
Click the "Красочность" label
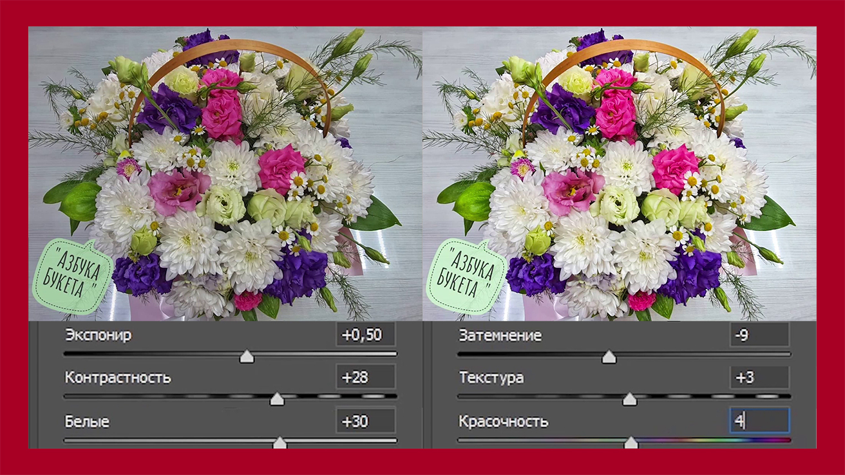click(503, 422)
